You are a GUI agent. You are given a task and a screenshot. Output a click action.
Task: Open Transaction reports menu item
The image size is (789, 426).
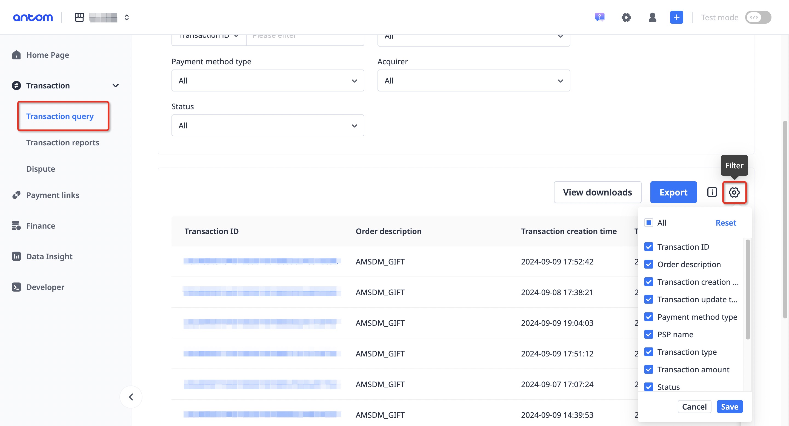[x=62, y=142]
